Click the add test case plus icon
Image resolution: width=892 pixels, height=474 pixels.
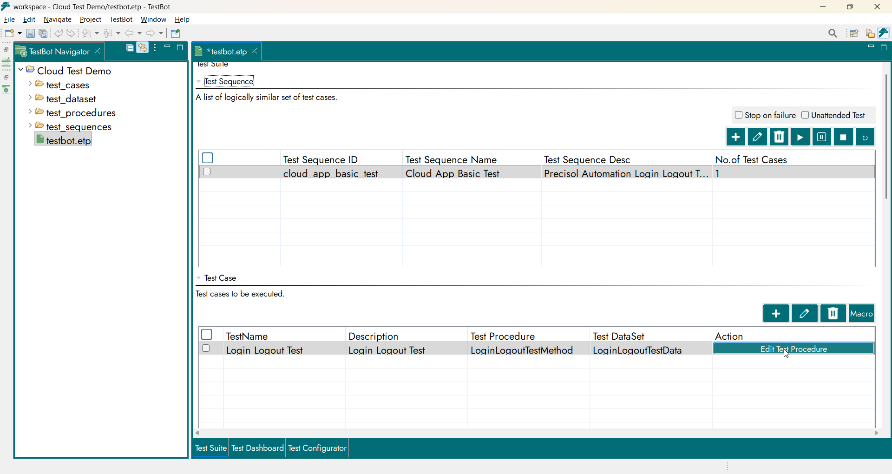pyautogui.click(x=775, y=314)
